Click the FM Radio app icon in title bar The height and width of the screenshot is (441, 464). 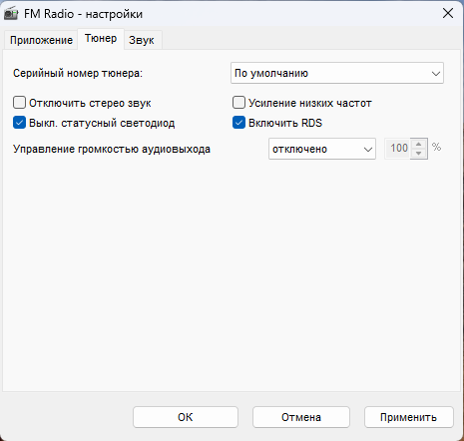point(11,14)
